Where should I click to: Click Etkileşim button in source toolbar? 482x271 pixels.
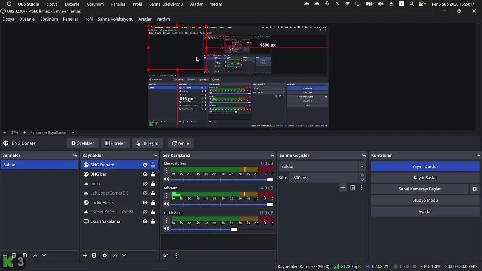coord(147,143)
